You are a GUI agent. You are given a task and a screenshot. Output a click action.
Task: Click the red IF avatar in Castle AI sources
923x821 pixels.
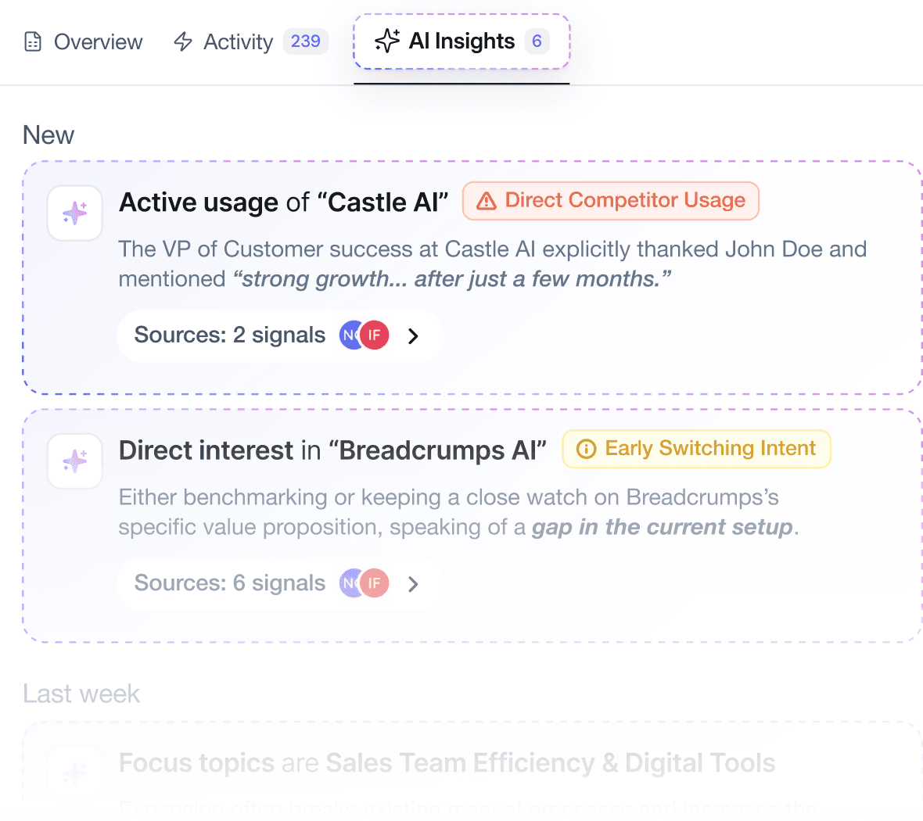pyautogui.click(x=375, y=335)
